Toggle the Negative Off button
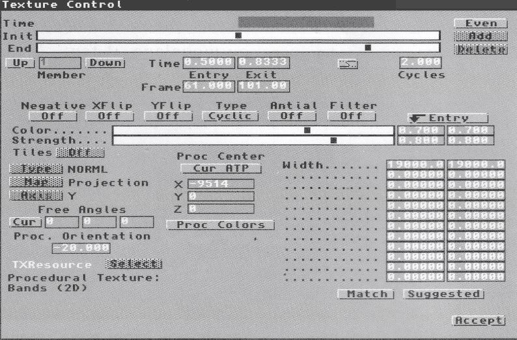The width and height of the screenshot is (517, 340). (53, 116)
